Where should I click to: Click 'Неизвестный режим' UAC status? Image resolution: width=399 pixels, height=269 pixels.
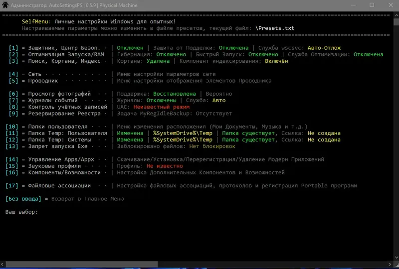(x=161, y=107)
